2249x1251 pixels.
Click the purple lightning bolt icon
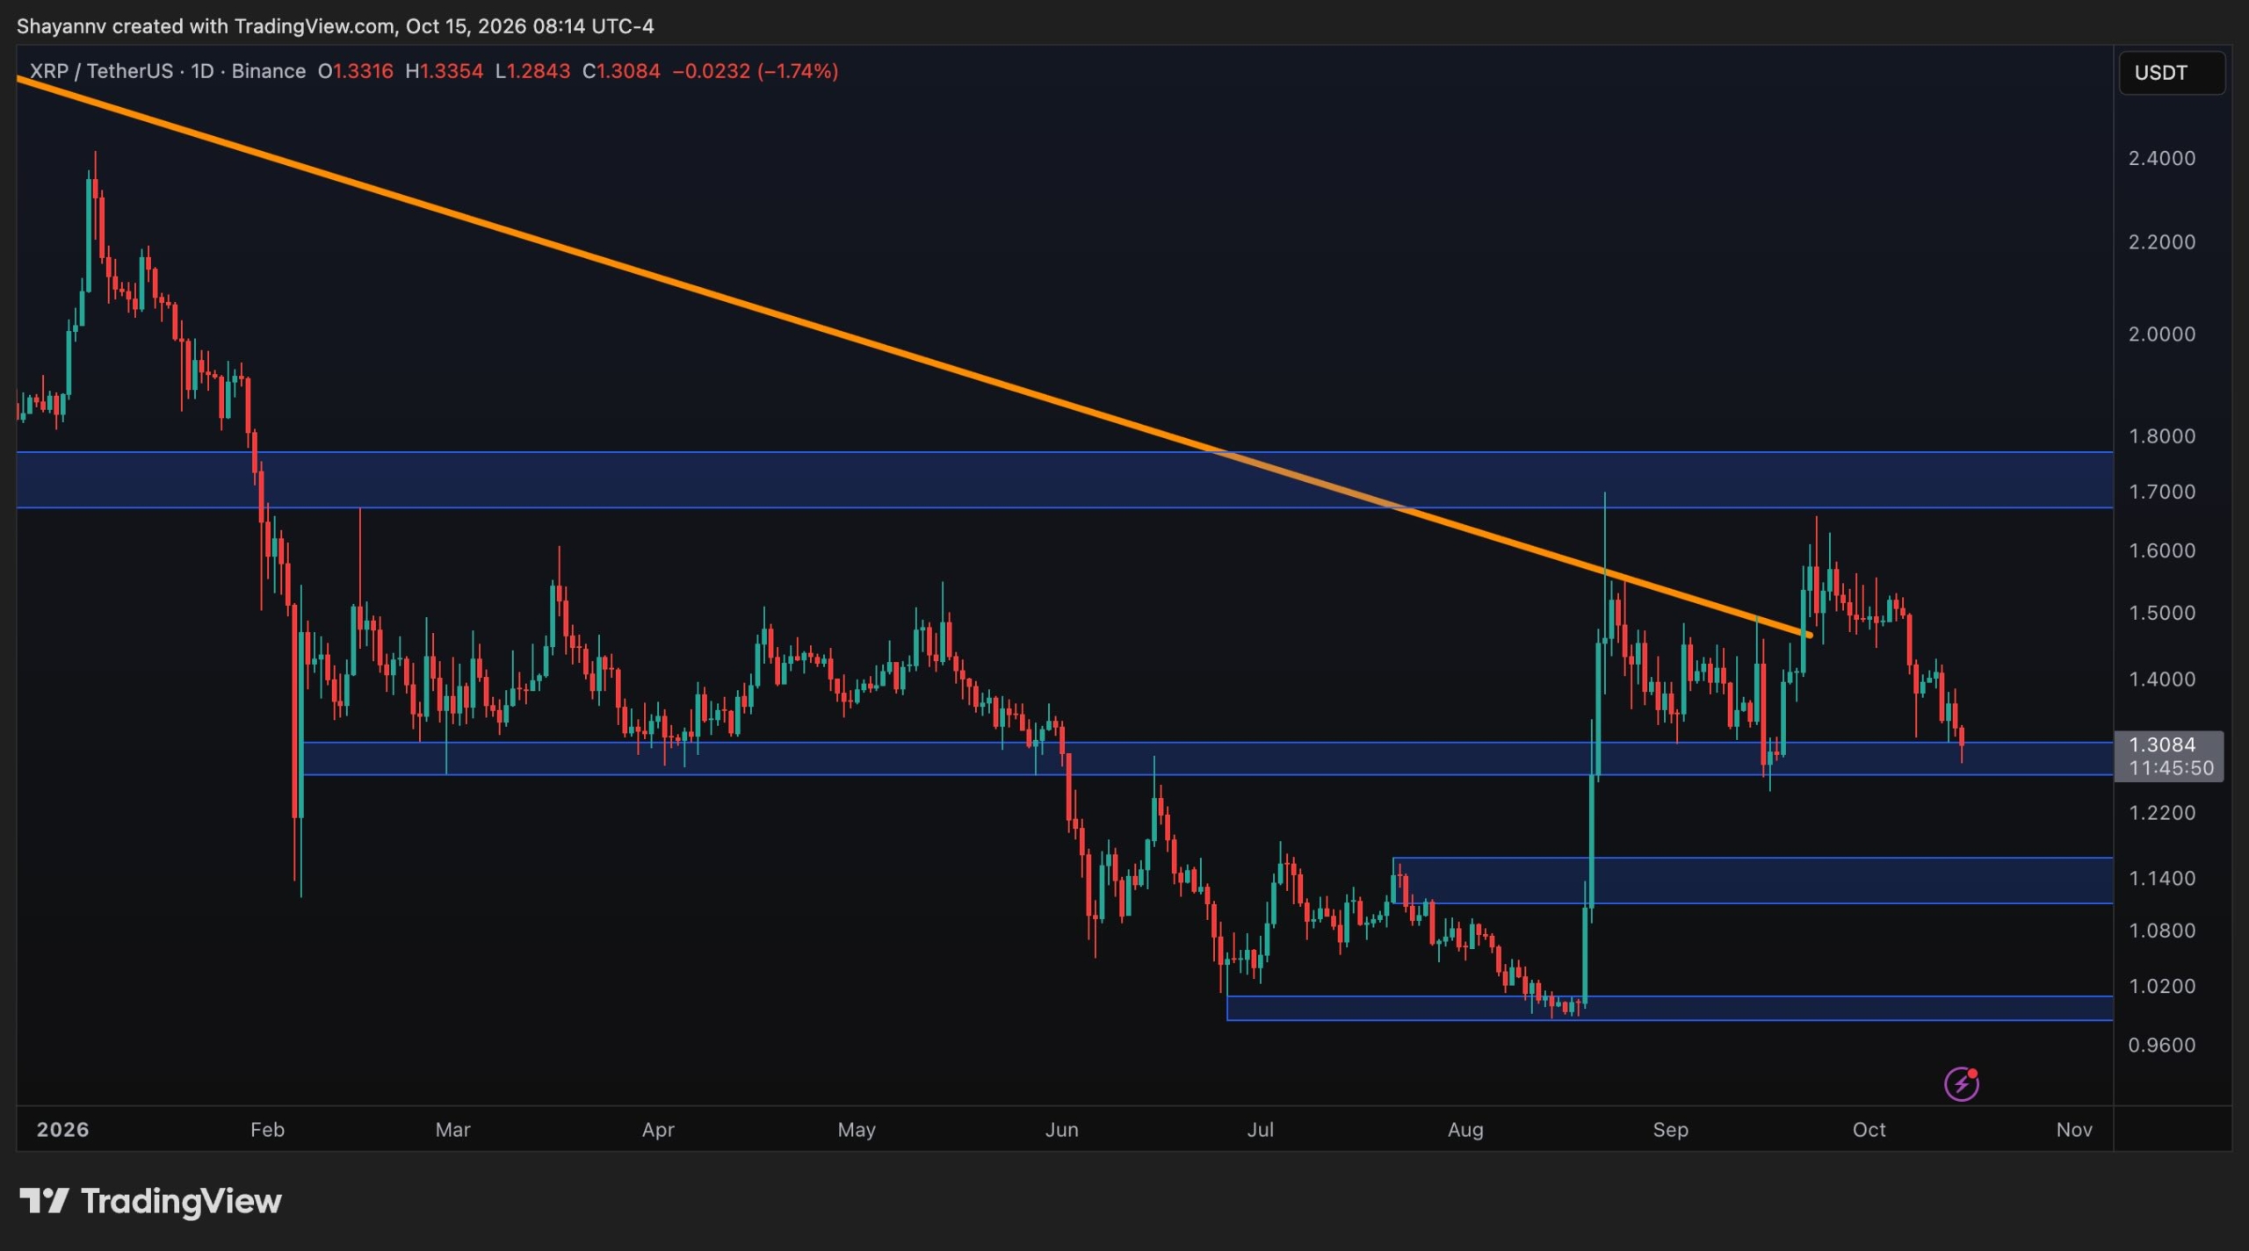[x=1961, y=1083]
